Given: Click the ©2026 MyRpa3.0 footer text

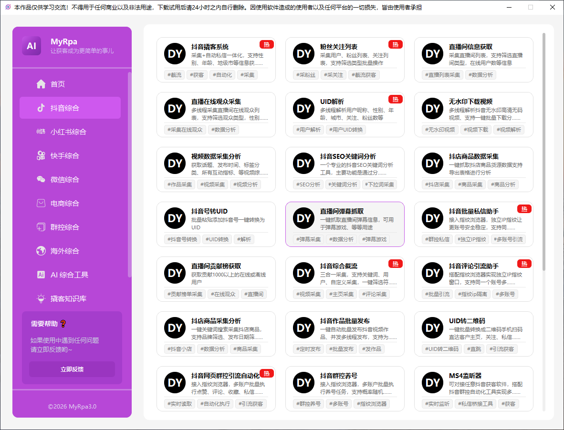Looking at the screenshot, I should 72,407.
